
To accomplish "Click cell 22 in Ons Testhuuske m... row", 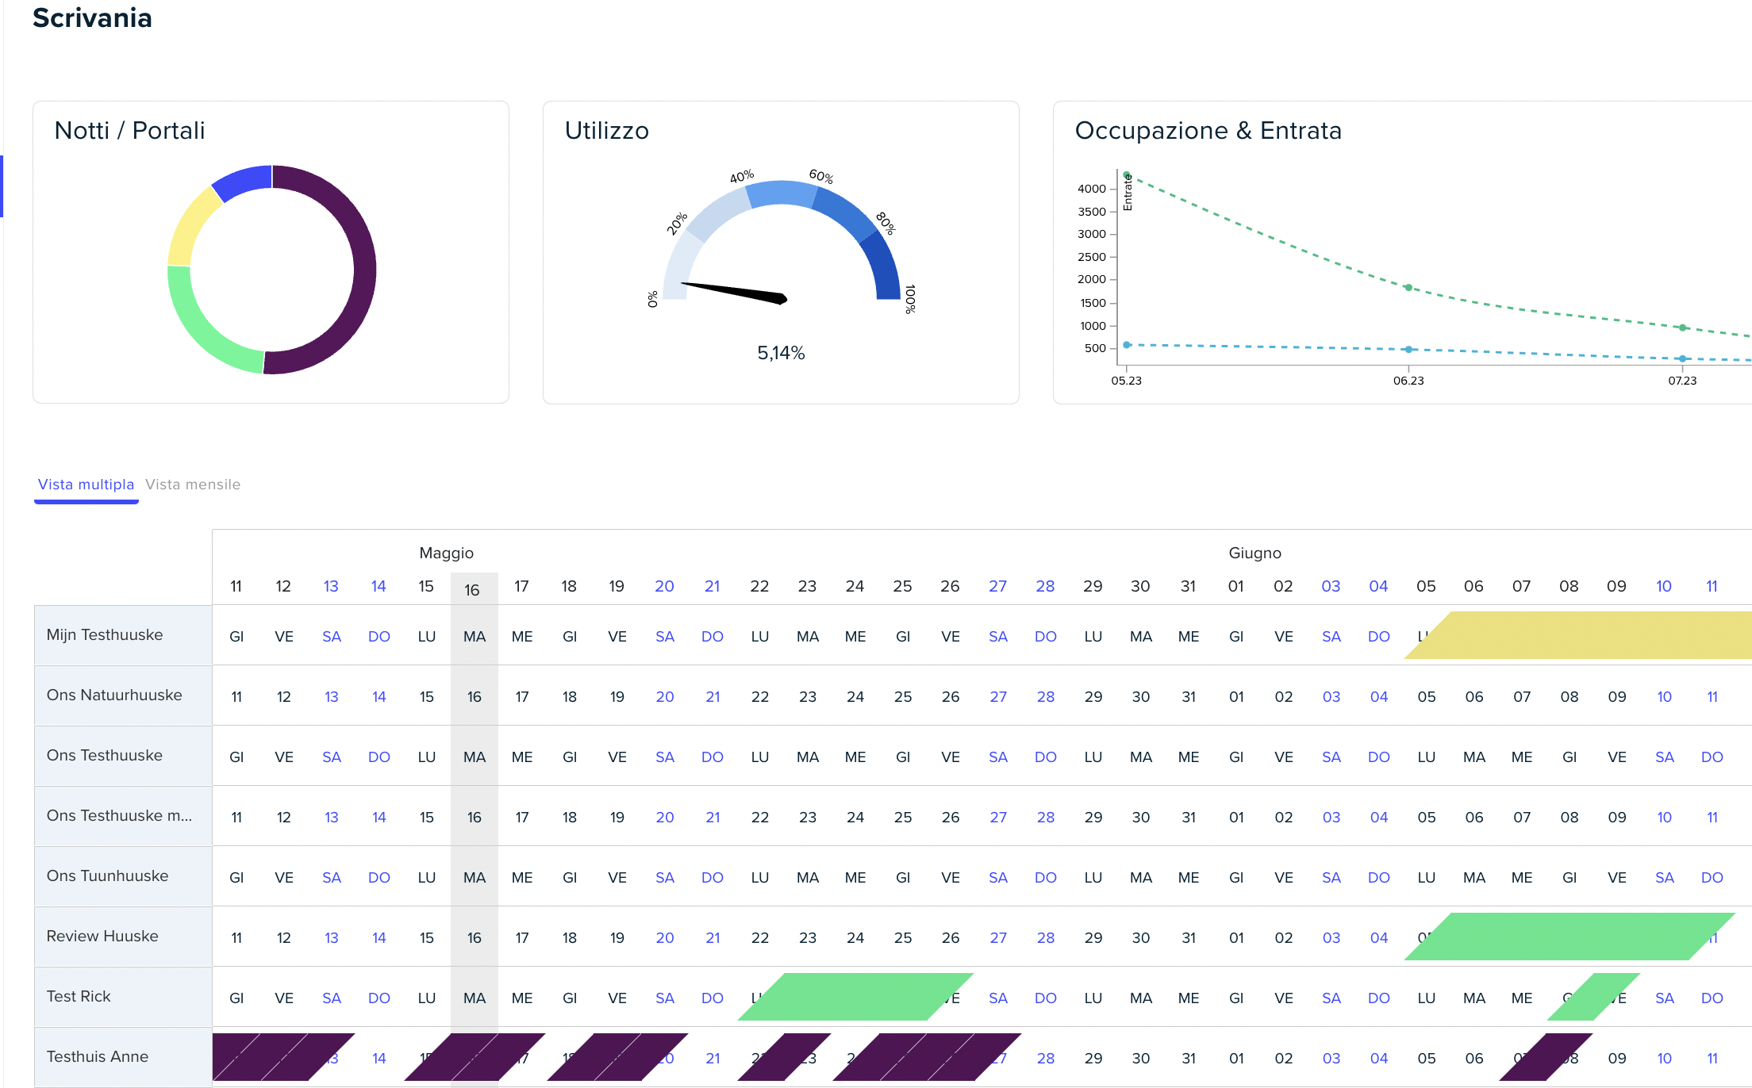I will coord(760,818).
